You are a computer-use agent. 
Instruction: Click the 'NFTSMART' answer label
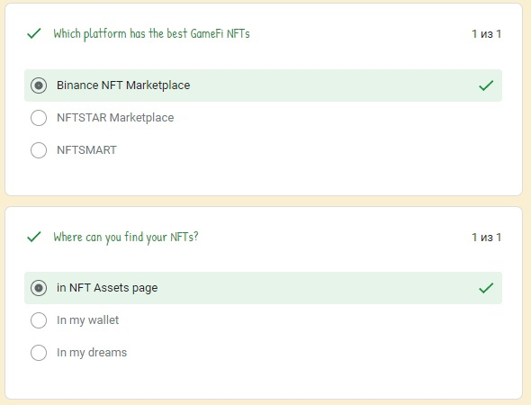86,149
